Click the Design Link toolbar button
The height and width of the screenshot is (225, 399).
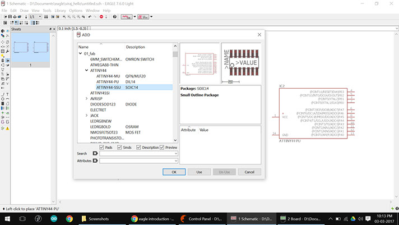[143, 17]
